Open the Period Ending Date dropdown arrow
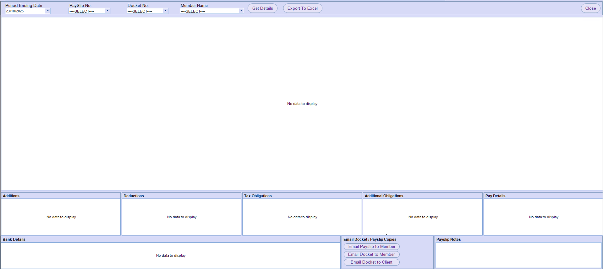The width and height of the screenshot is (603, 269). click(x=48, y=11)
